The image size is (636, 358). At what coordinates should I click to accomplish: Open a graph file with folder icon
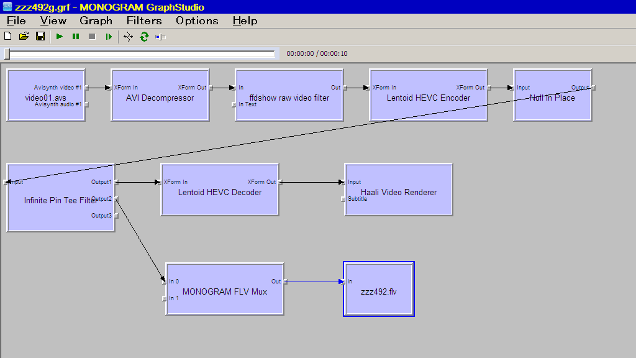tap(24, 37)
